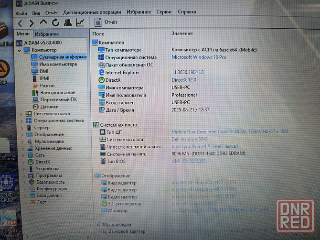
Task: Click Операционная система Windows logo icon
Action: pyautogui.click(x=101, y=57)
